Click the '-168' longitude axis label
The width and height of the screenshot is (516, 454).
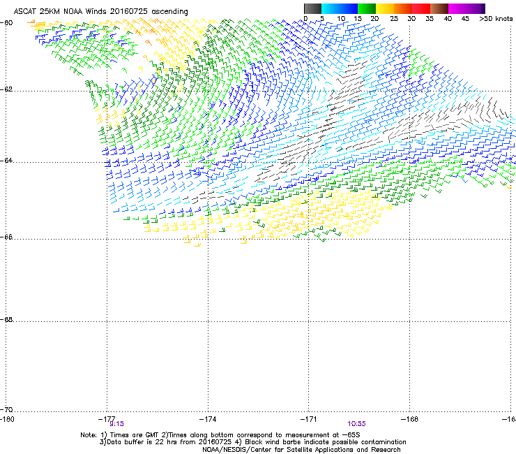410,419
